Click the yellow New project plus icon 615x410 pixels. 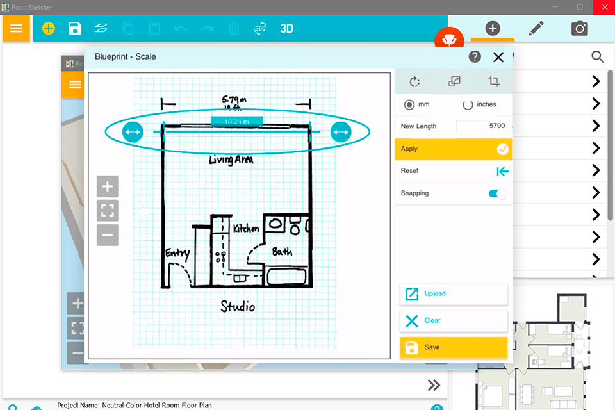[49, 28]
